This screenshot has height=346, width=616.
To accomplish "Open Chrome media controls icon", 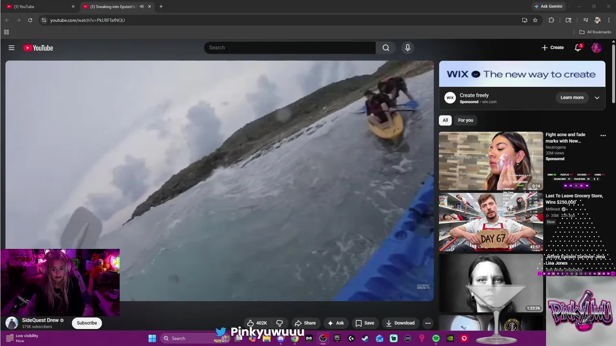I will [586, 20].
